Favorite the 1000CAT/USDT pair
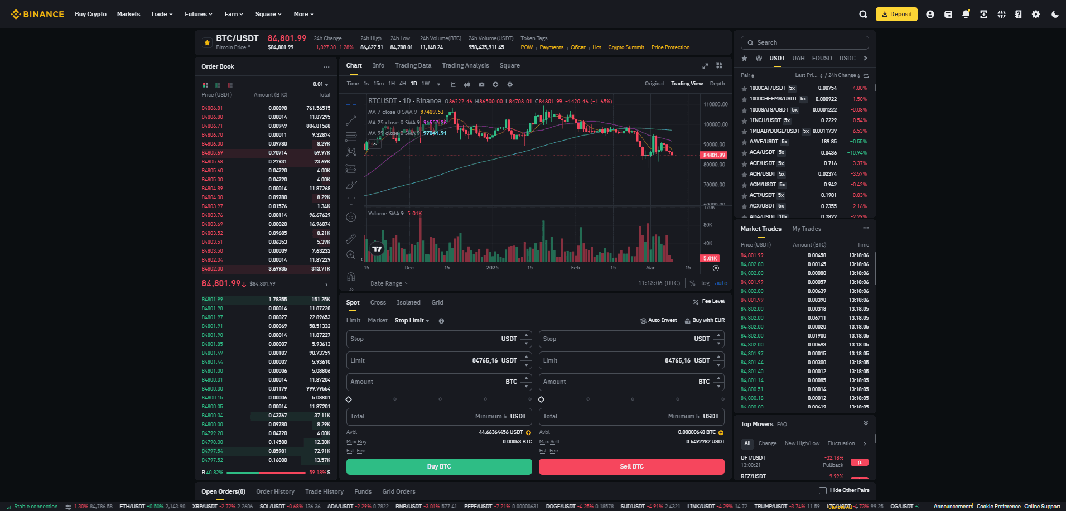 744,88
